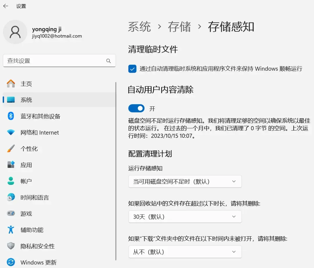Open the recycle bin deletion period dropdown

tap(185, 217)
